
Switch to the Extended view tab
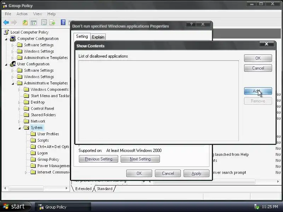point(83,189)
